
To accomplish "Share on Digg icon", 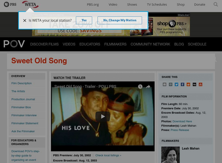I will 195,85.
